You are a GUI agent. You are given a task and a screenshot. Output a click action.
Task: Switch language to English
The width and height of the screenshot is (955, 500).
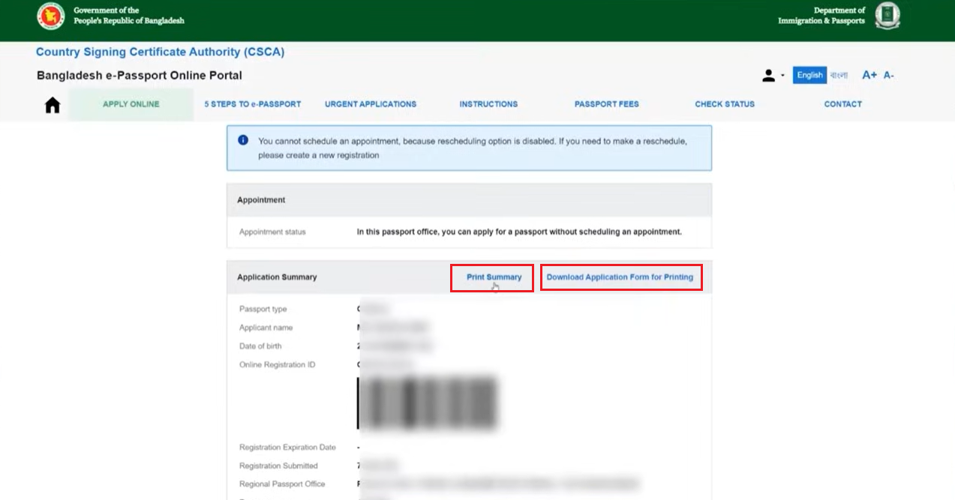pyautogui.click(x=810, y=75)
